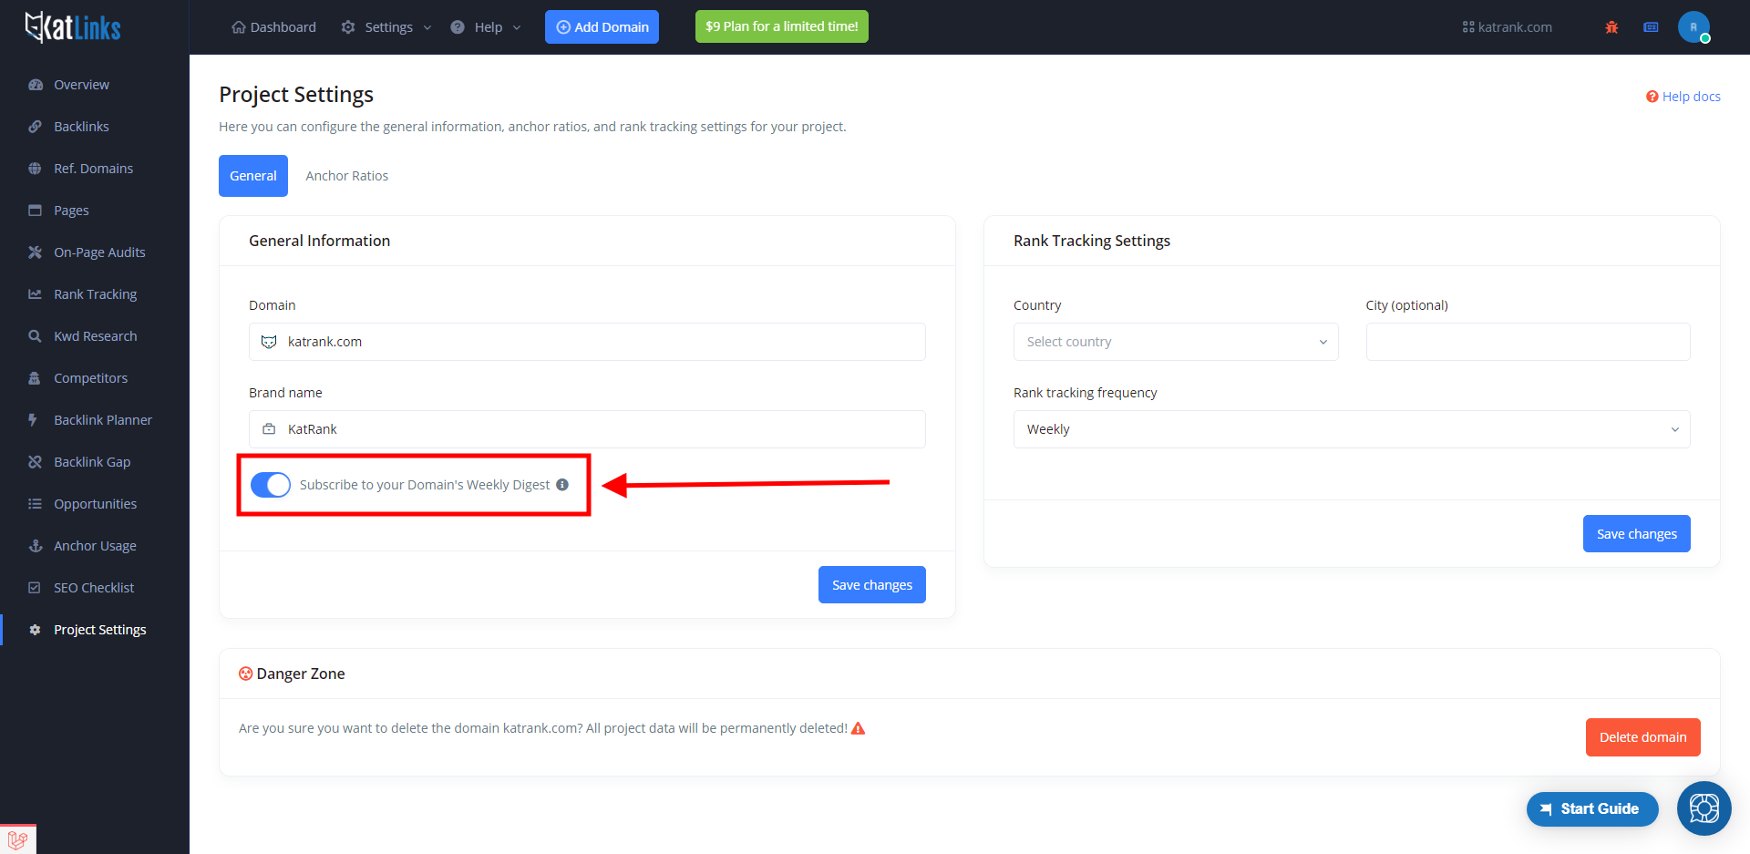Click the SEO Checklist checkmark icon
The image size is (1750, 854).
tap(35, 588)
